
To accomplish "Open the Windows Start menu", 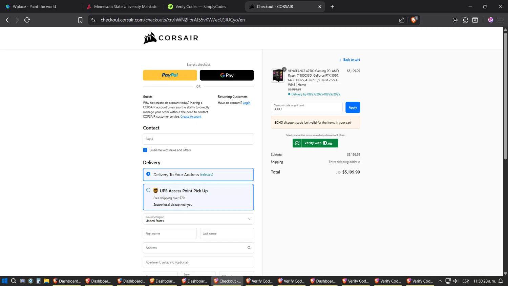I will click(x=5, y=281).
